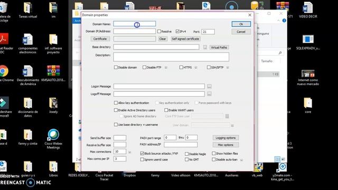Open inf. software proyecto folder
The image size is (338, 190).
coord(53,43)
